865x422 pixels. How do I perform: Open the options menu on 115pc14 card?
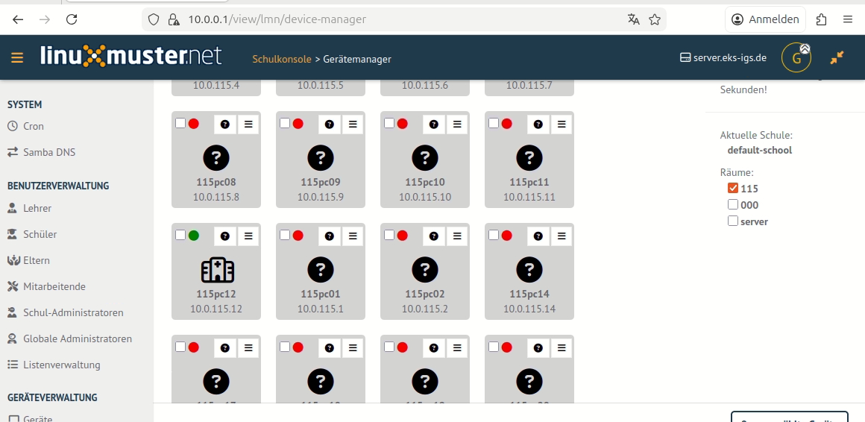(x=562, y=236)
